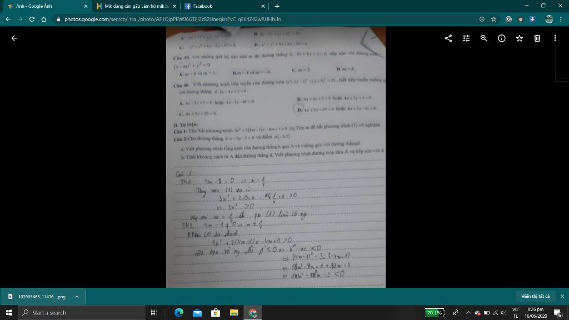This screenshot has width=569, height=320.
Task: Close the Facebook tab
Action: click(x=263, y=6)
